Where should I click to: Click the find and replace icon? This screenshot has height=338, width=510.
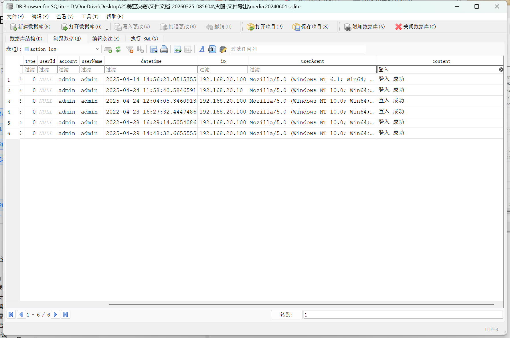click(223, 49)
